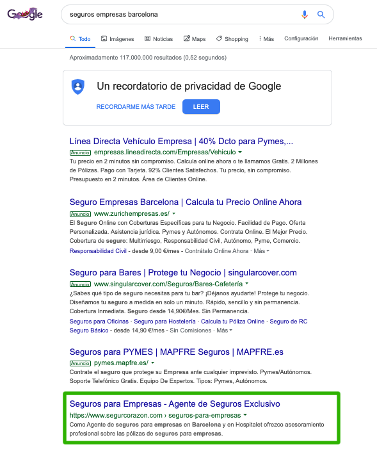
Task: Expand arrow next to pymes.mapfre.es URL
Action: coord(152,363)
